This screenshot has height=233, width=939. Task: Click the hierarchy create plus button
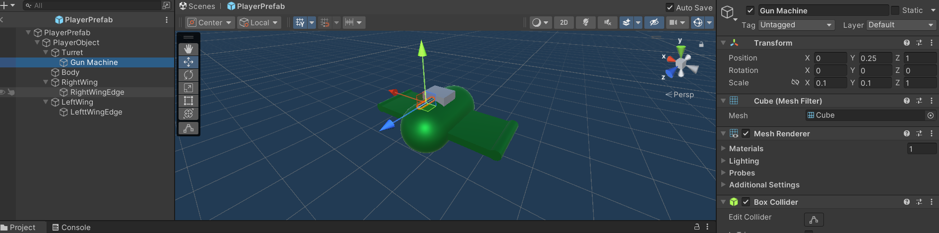tap(4, 5)
